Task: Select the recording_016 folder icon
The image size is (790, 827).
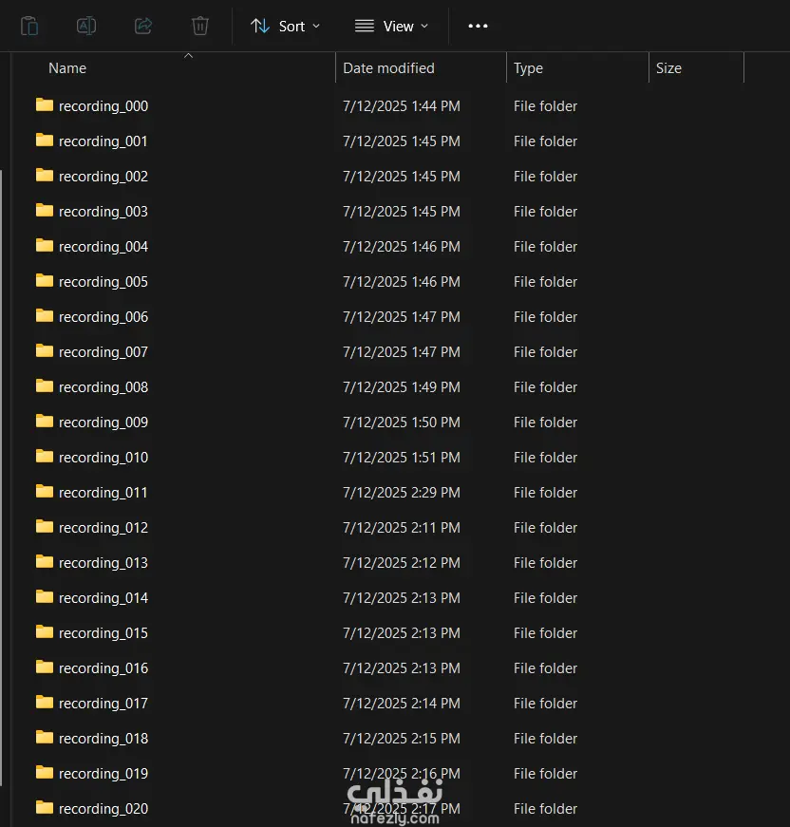Action: coord(45,667)
